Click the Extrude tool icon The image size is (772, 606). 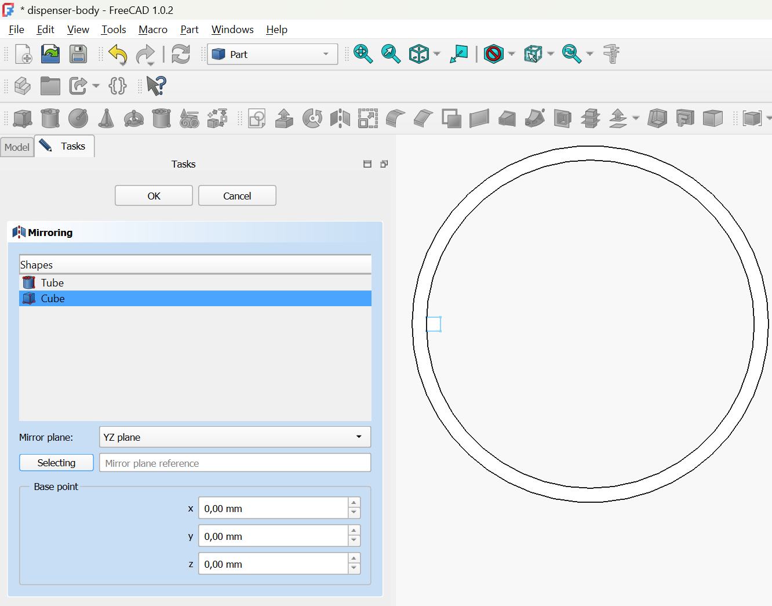click(x=284, y=118)
